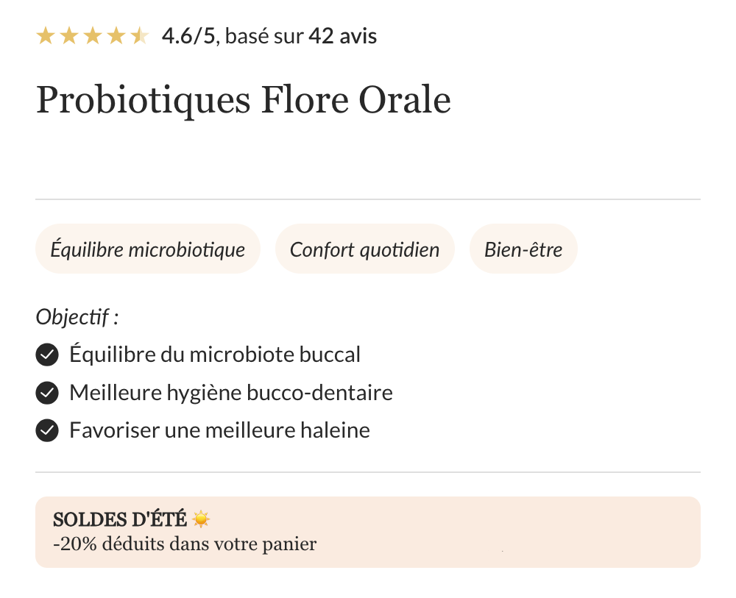Click checkmark beside Meilleure hygiène bucco-dentaire
This screenshot has width=736, height=598.
[47, 393]
